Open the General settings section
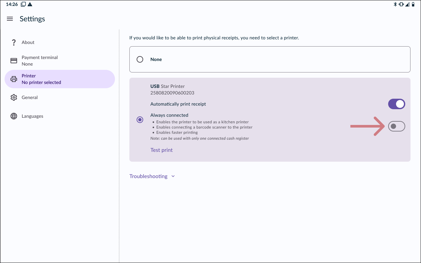The image size is (421, 263). click(60, 97)
